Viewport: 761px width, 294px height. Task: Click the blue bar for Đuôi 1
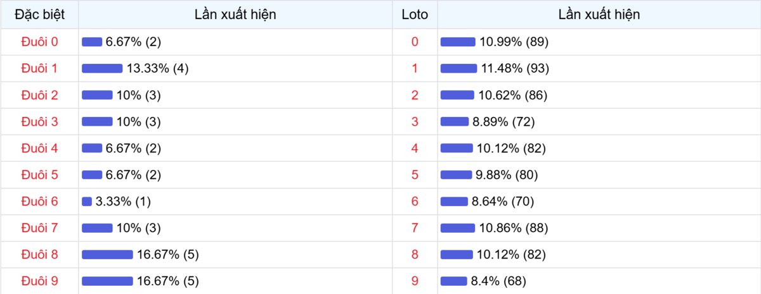tap(102, 68)
